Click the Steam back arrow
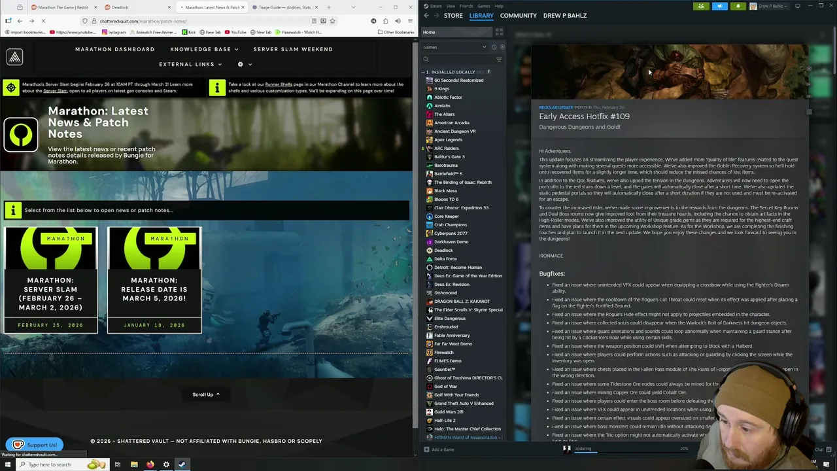This screenshot has width=837, height=471. point(426,15)
